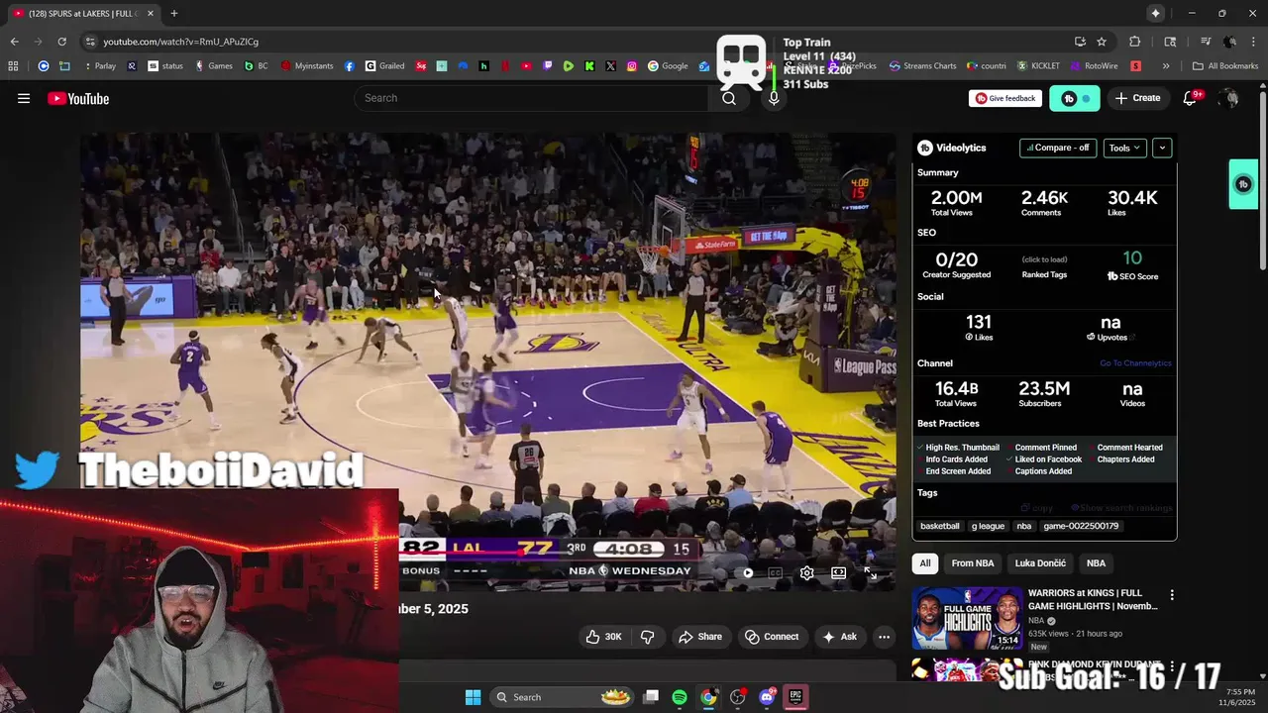Image resolution: width=1268 pixels, height=713 pixels.
Task: Toggle closed captions in the player
Action: coord(776,572)
